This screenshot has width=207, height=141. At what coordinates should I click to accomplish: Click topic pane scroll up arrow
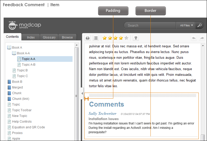(203, 46)
